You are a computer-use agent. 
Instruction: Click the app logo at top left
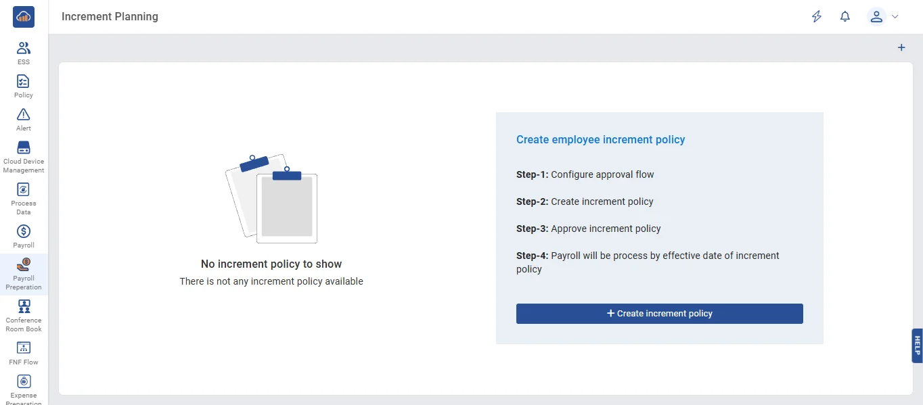(24, 17)
